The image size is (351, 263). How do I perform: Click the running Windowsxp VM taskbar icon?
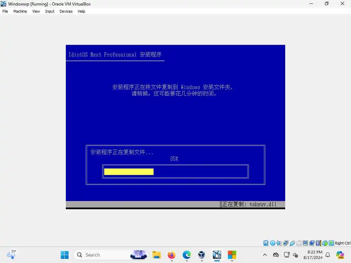(x=217, y=255)
